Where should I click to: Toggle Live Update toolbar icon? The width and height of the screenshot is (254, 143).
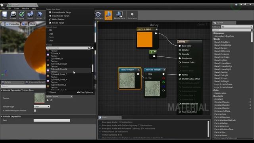pyautogui.click(x=98, y=15)
